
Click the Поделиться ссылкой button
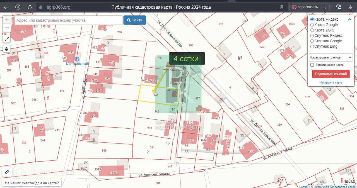coord(331,74)
